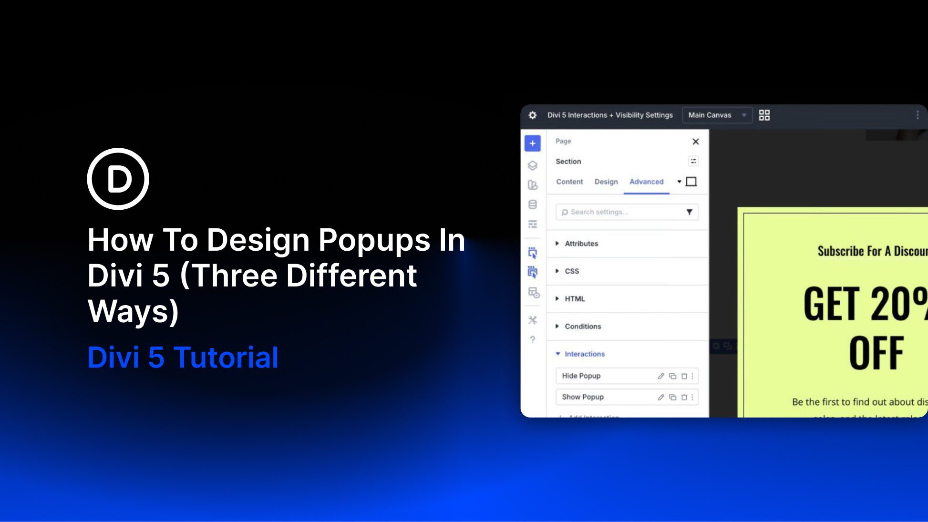The height and width of the screenshot is (522, 928).
Task: Click the Add Interaction link below Show Popup
Action: click(593, 417)
